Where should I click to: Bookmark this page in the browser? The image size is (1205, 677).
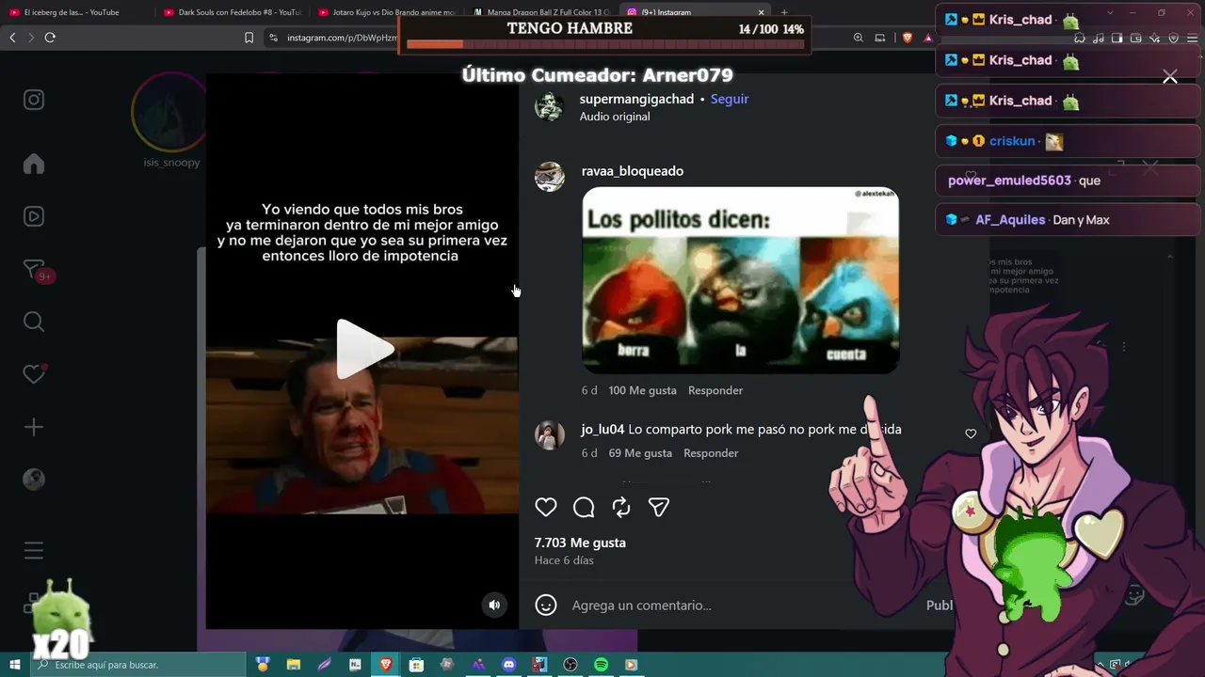[x=249, y=38]
